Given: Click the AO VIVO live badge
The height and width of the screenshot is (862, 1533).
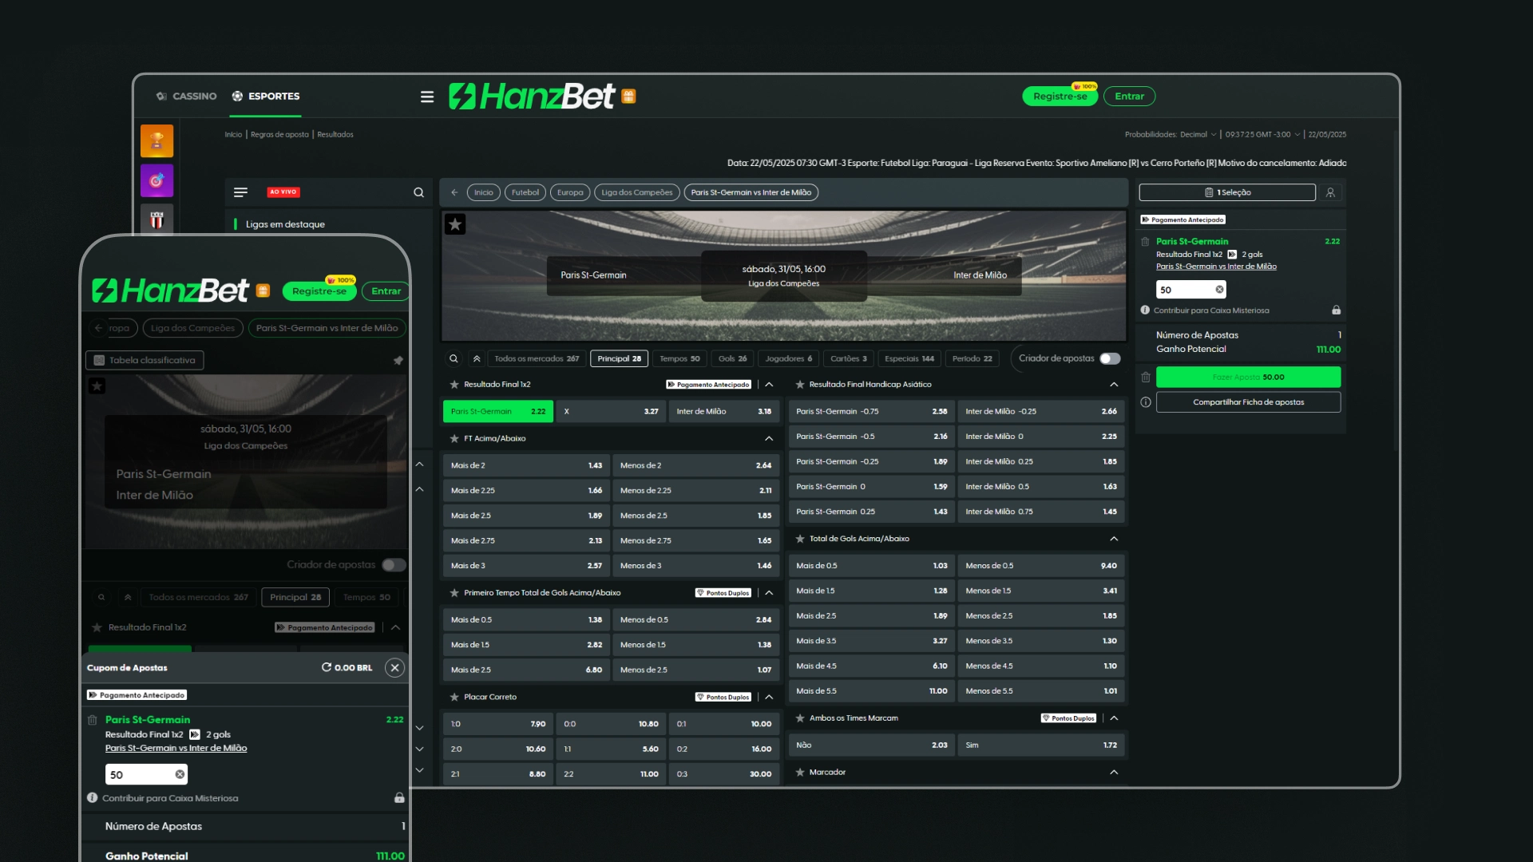Looking at the screenshot, I should [x=283, y=192].
